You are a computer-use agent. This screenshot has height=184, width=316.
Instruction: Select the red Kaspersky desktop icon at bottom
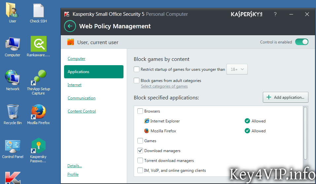13,177
